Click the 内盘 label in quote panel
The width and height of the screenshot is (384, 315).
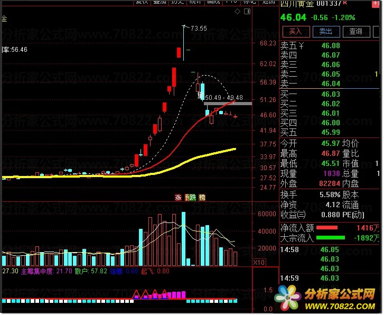[x=350, y=183]
